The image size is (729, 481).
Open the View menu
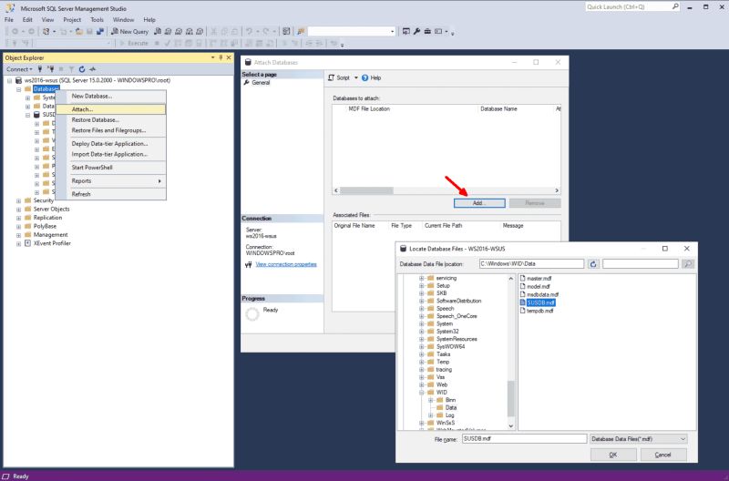(47, 19)
